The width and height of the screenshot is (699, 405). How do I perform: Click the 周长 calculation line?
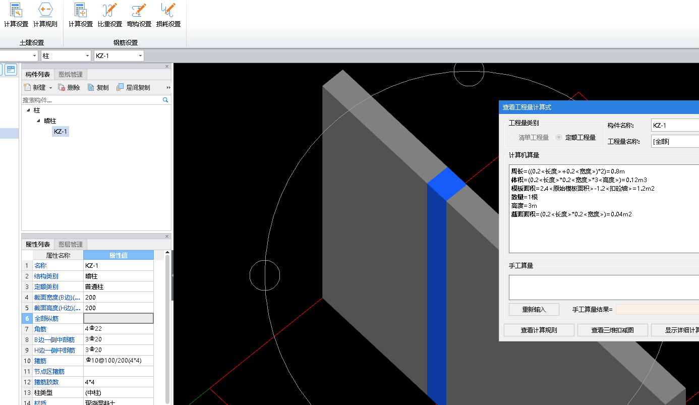pyautogui.click(x=568, y=171)
